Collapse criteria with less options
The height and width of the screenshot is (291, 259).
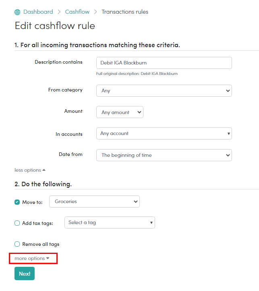click(30, 170)
